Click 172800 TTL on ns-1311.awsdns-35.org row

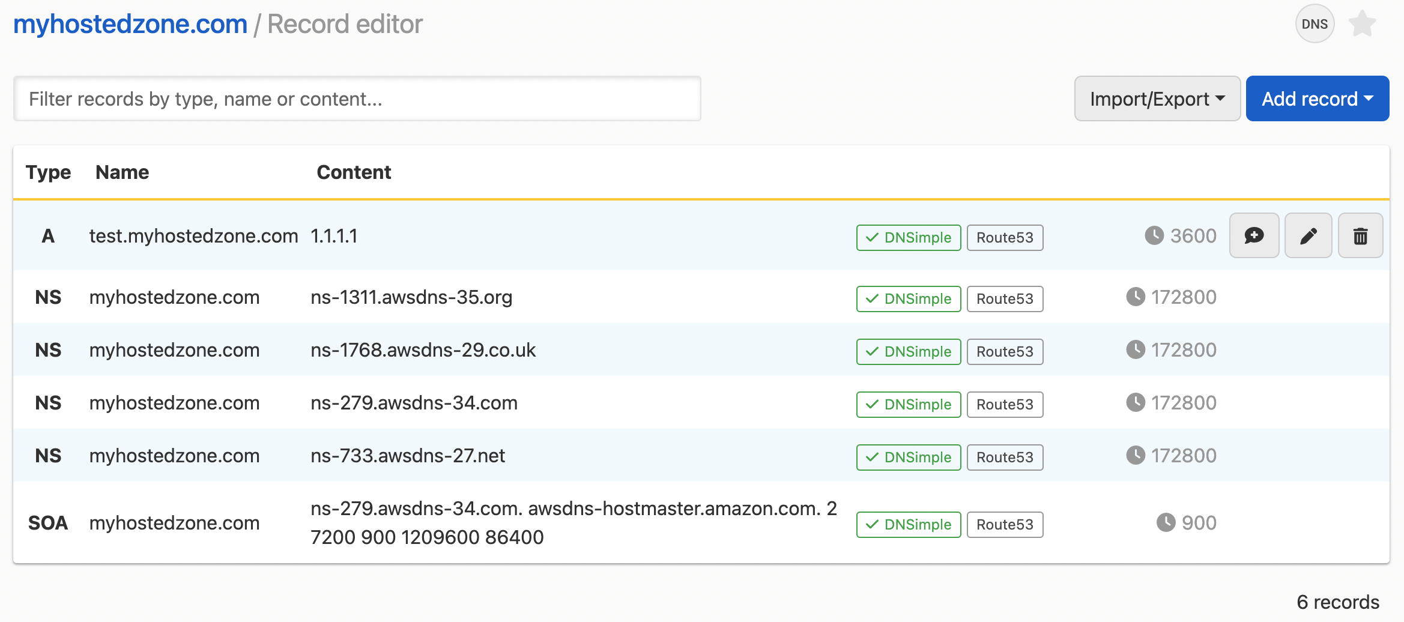1184,297
